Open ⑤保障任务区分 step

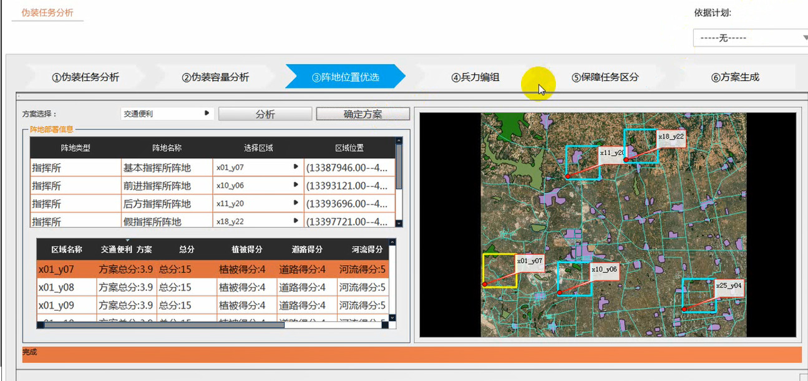(x=605, y=77)
